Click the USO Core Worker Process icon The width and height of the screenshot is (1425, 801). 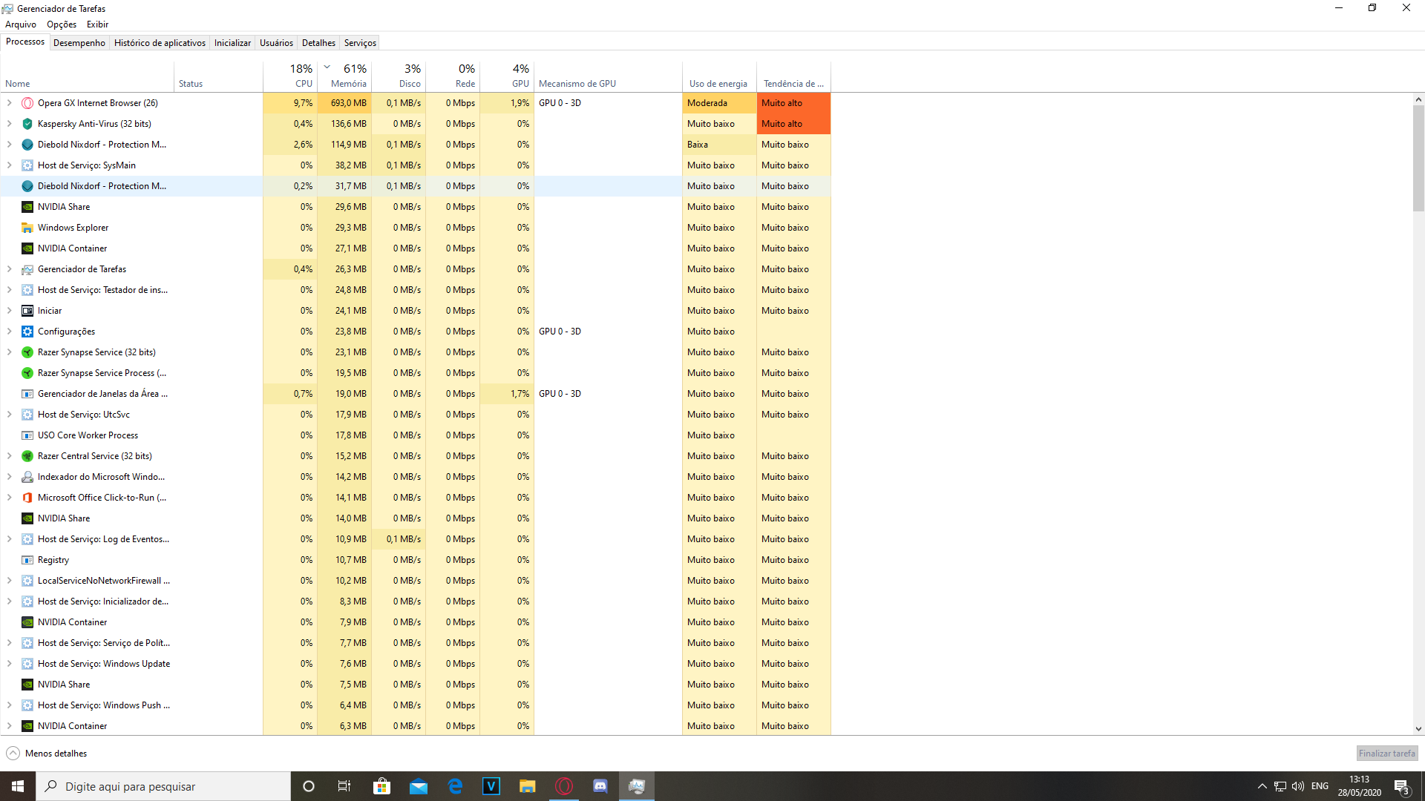(x=27, y=435)
